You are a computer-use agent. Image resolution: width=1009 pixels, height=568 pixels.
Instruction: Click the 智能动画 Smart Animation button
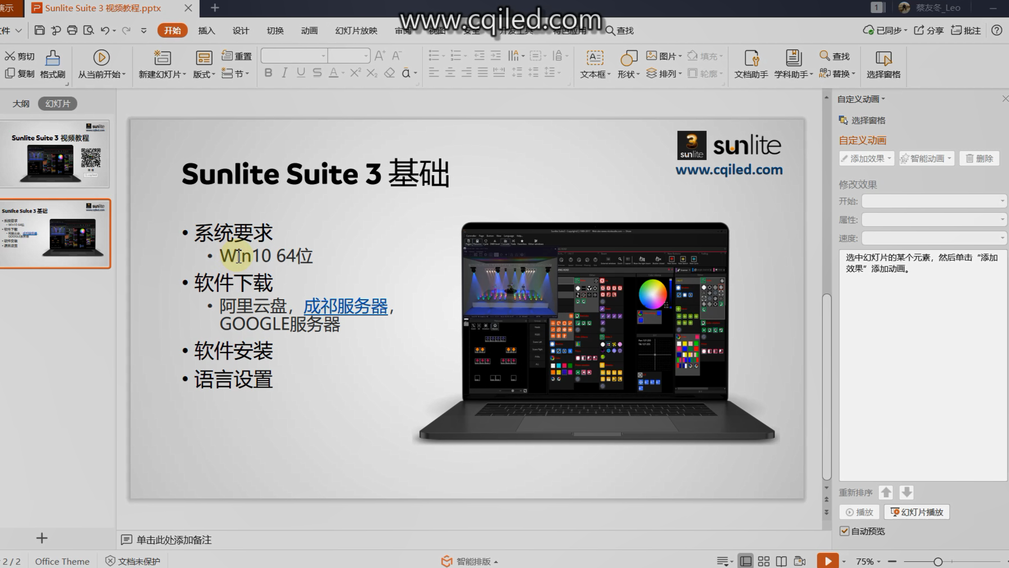click(x=927, y=158)
